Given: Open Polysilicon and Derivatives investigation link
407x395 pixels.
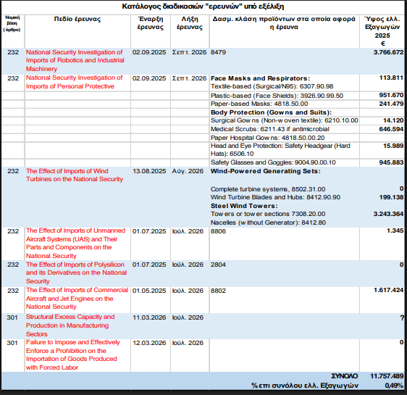Looking at the screenshot, I should [76, 273].
